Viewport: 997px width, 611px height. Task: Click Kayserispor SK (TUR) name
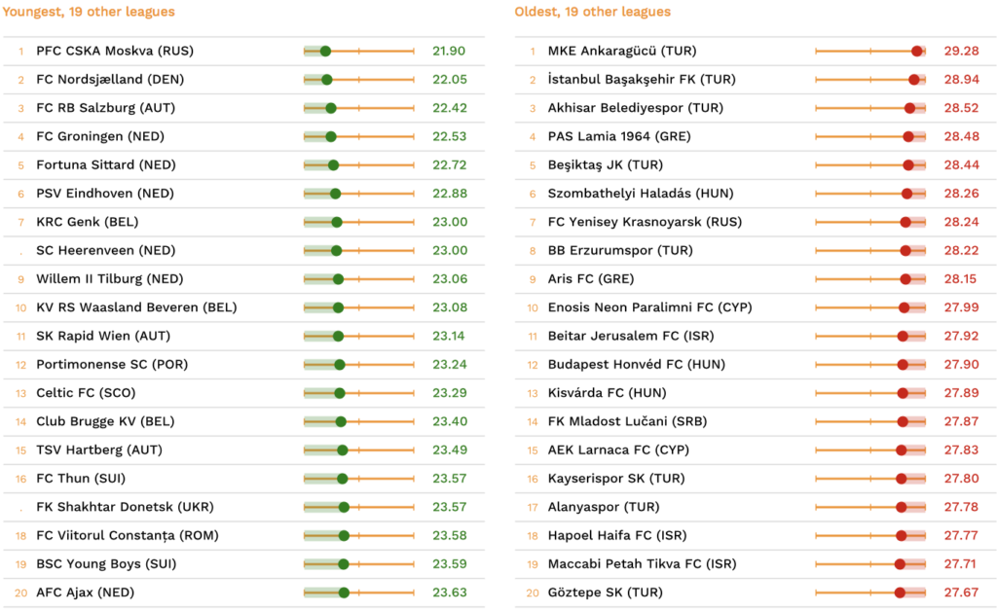tap(616, 479)
